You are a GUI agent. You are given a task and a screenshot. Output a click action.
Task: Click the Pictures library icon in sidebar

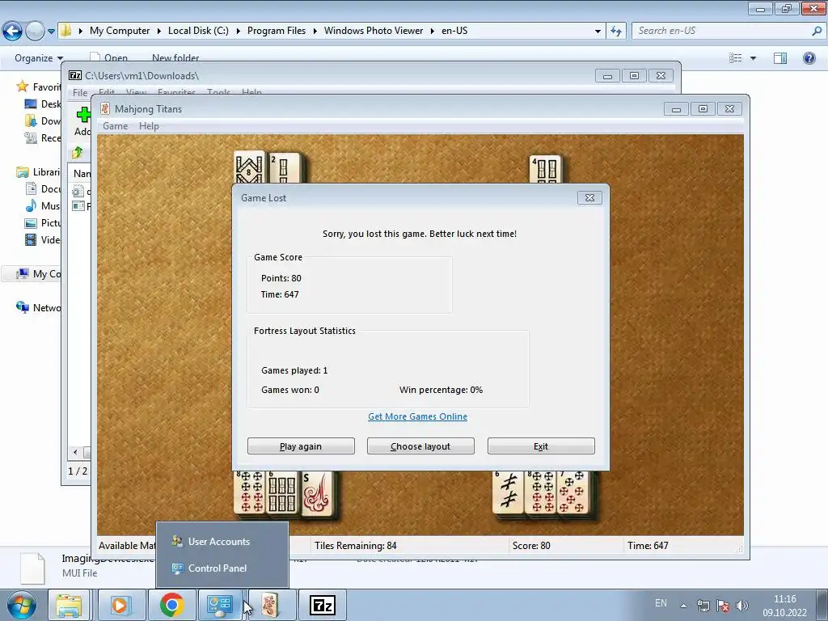point(31,223)
